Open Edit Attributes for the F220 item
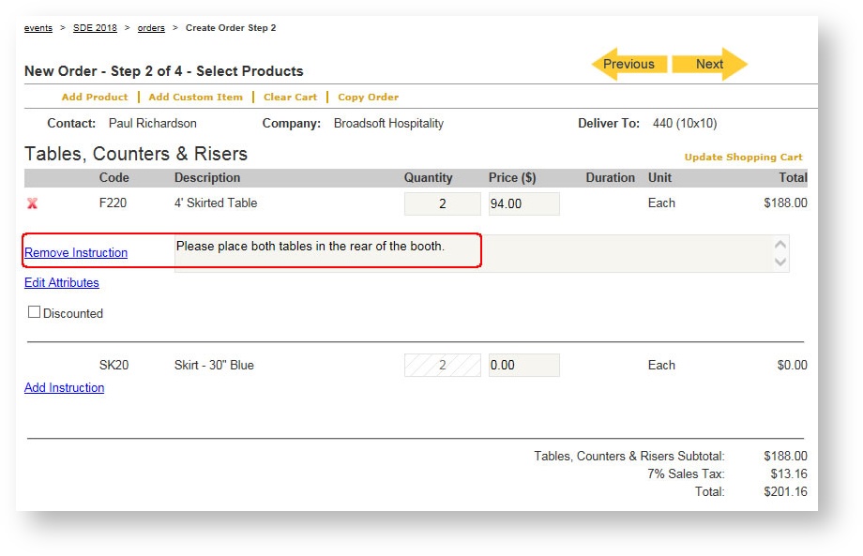 click(x=61, y=282)
